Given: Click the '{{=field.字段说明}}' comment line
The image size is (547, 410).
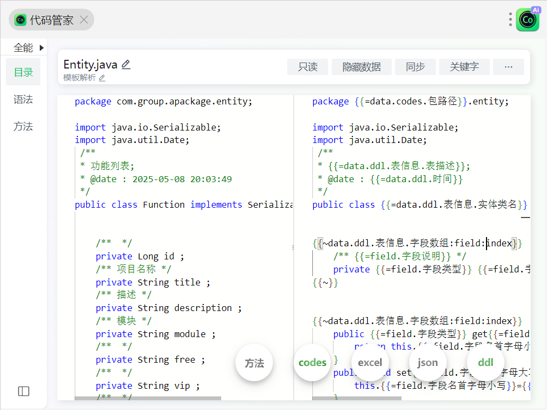Looking at the screenshot, I should click(399, 257).
